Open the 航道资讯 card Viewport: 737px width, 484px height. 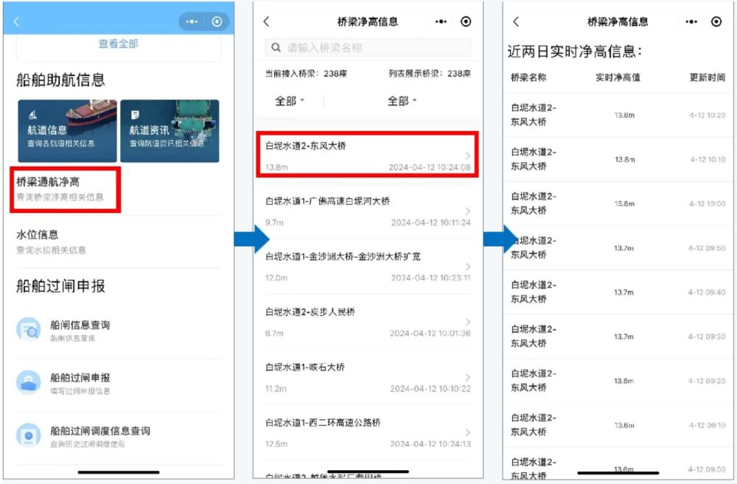click(x=170, y=130)
